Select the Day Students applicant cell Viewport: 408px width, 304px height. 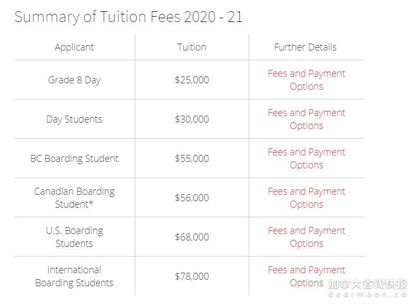(x=74, y=119)
